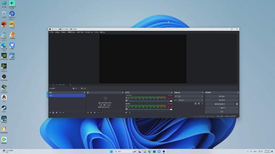Viewport: 275px width, 154px height.
Task: Open QQ penguin desktop icon
Action: [4, 98]
